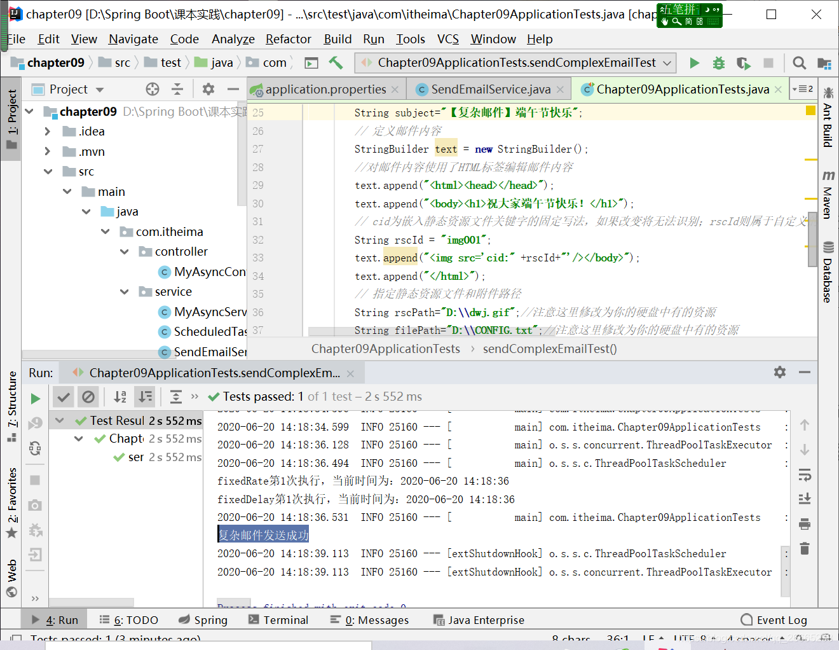Toggle the Favorites tool window stripe

point(11,503)
